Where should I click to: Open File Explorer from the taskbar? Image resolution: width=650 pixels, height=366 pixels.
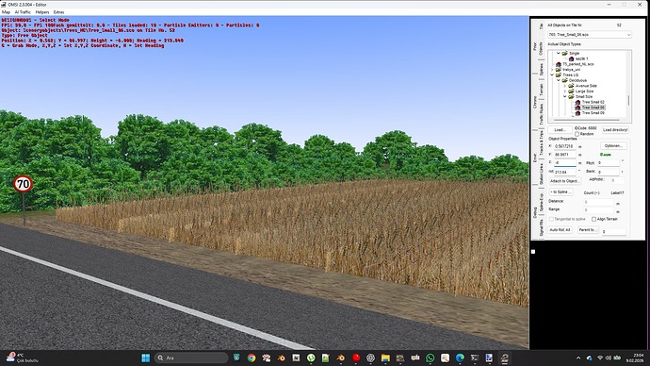click(385, 358)
